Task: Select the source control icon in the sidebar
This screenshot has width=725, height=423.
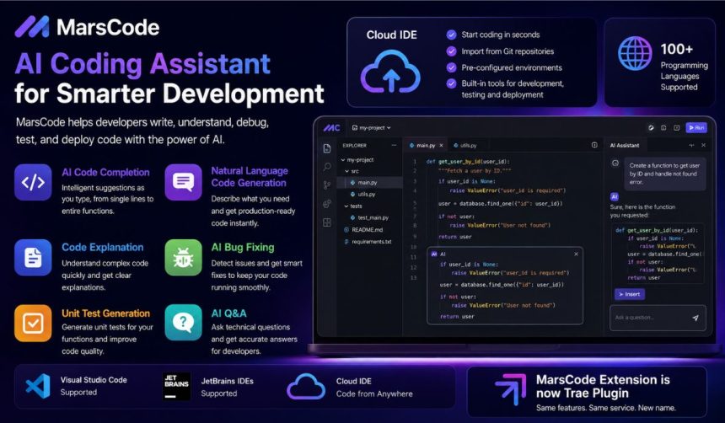Action: click(x=327, y=185)
